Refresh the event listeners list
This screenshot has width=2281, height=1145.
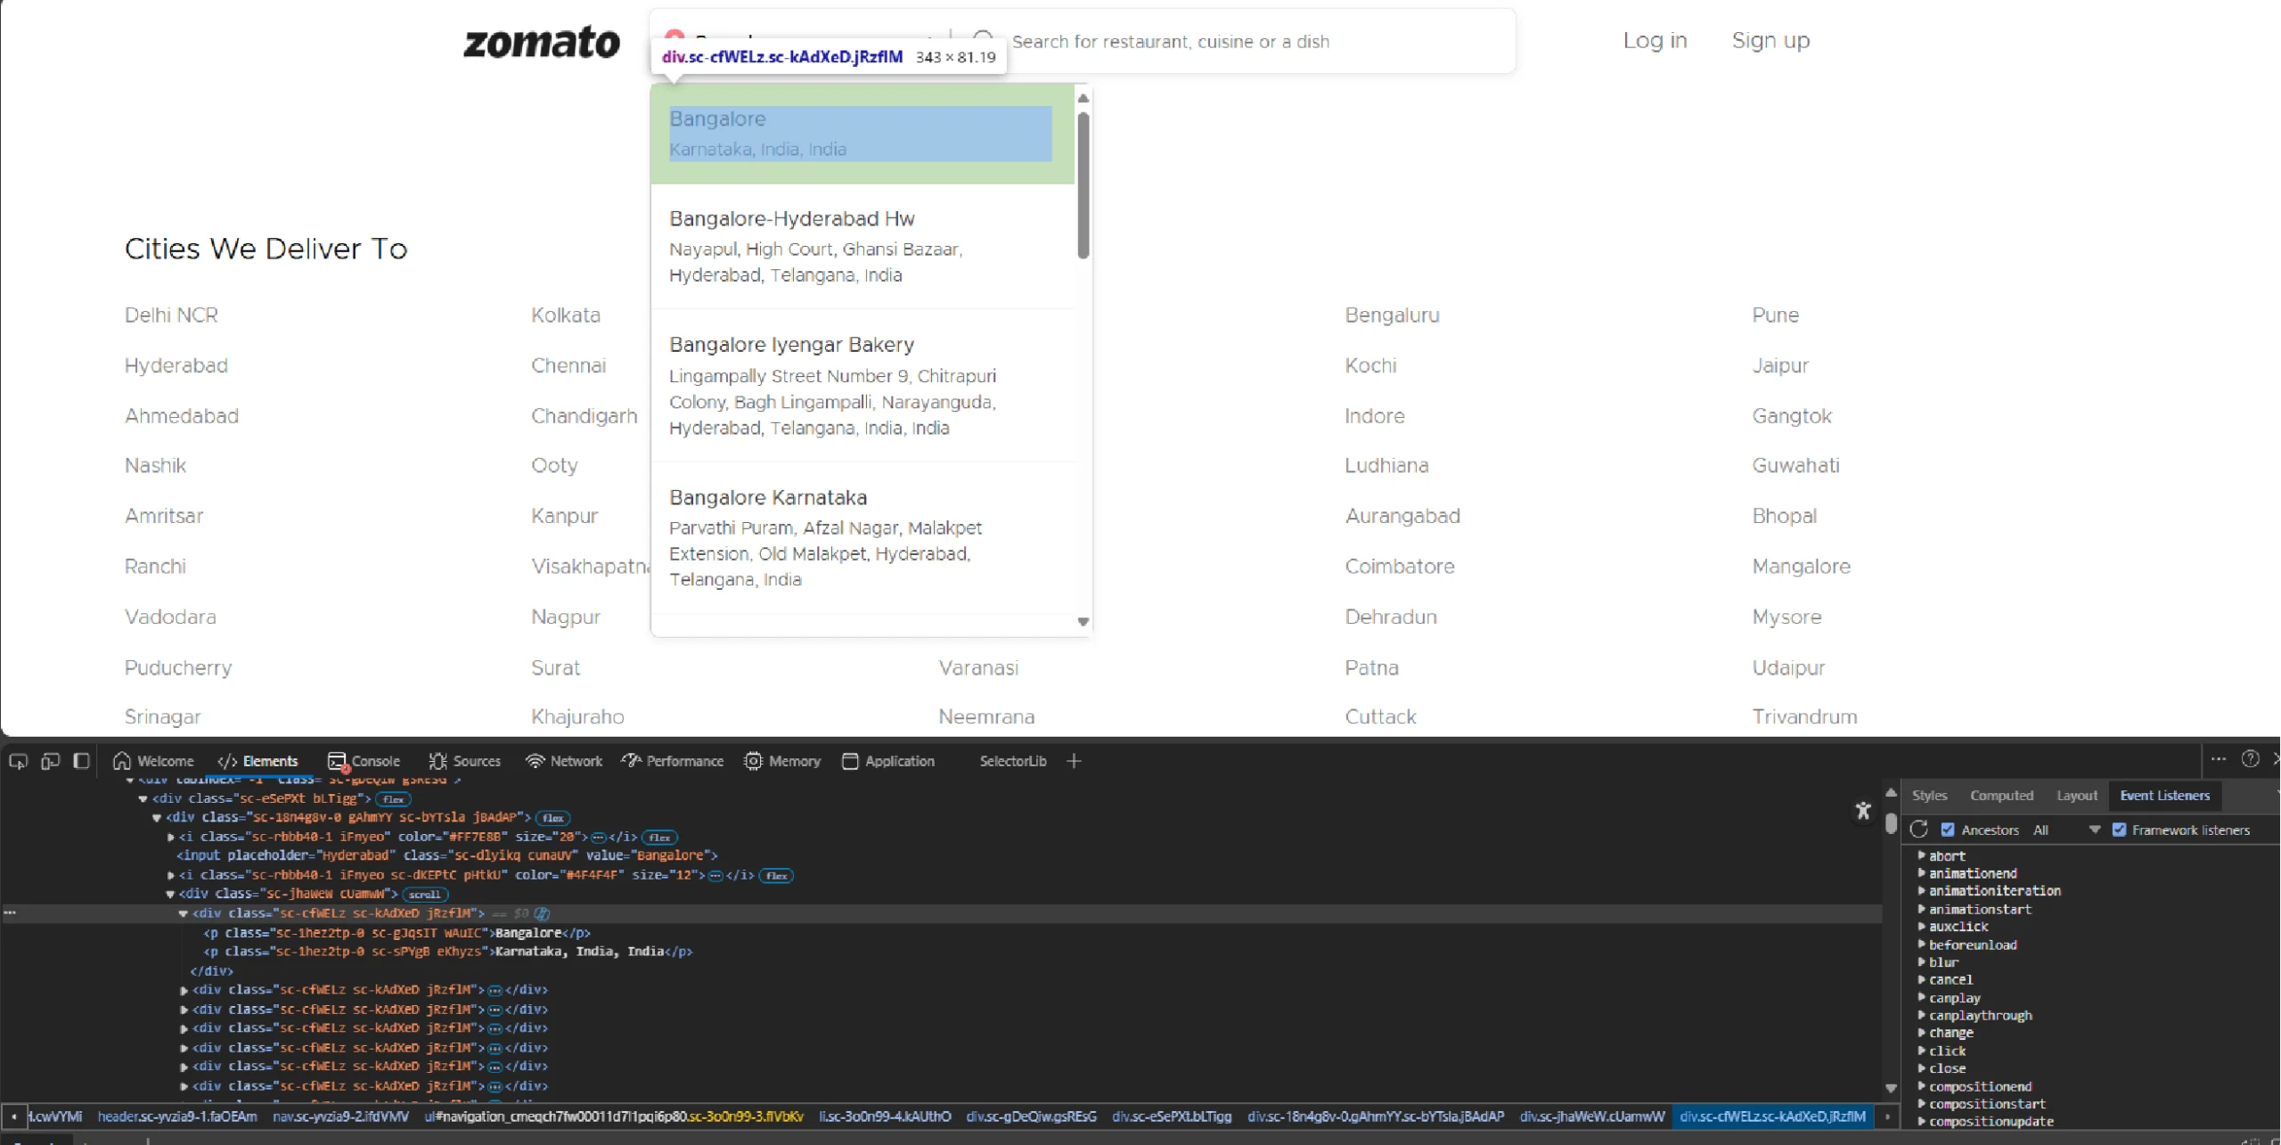pyautogui.click(x=1919, y=830)
